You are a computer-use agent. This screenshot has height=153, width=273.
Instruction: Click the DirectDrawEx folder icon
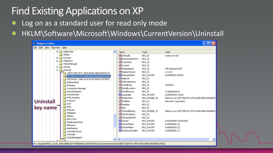pyautogui.click(x=65, y=95)
